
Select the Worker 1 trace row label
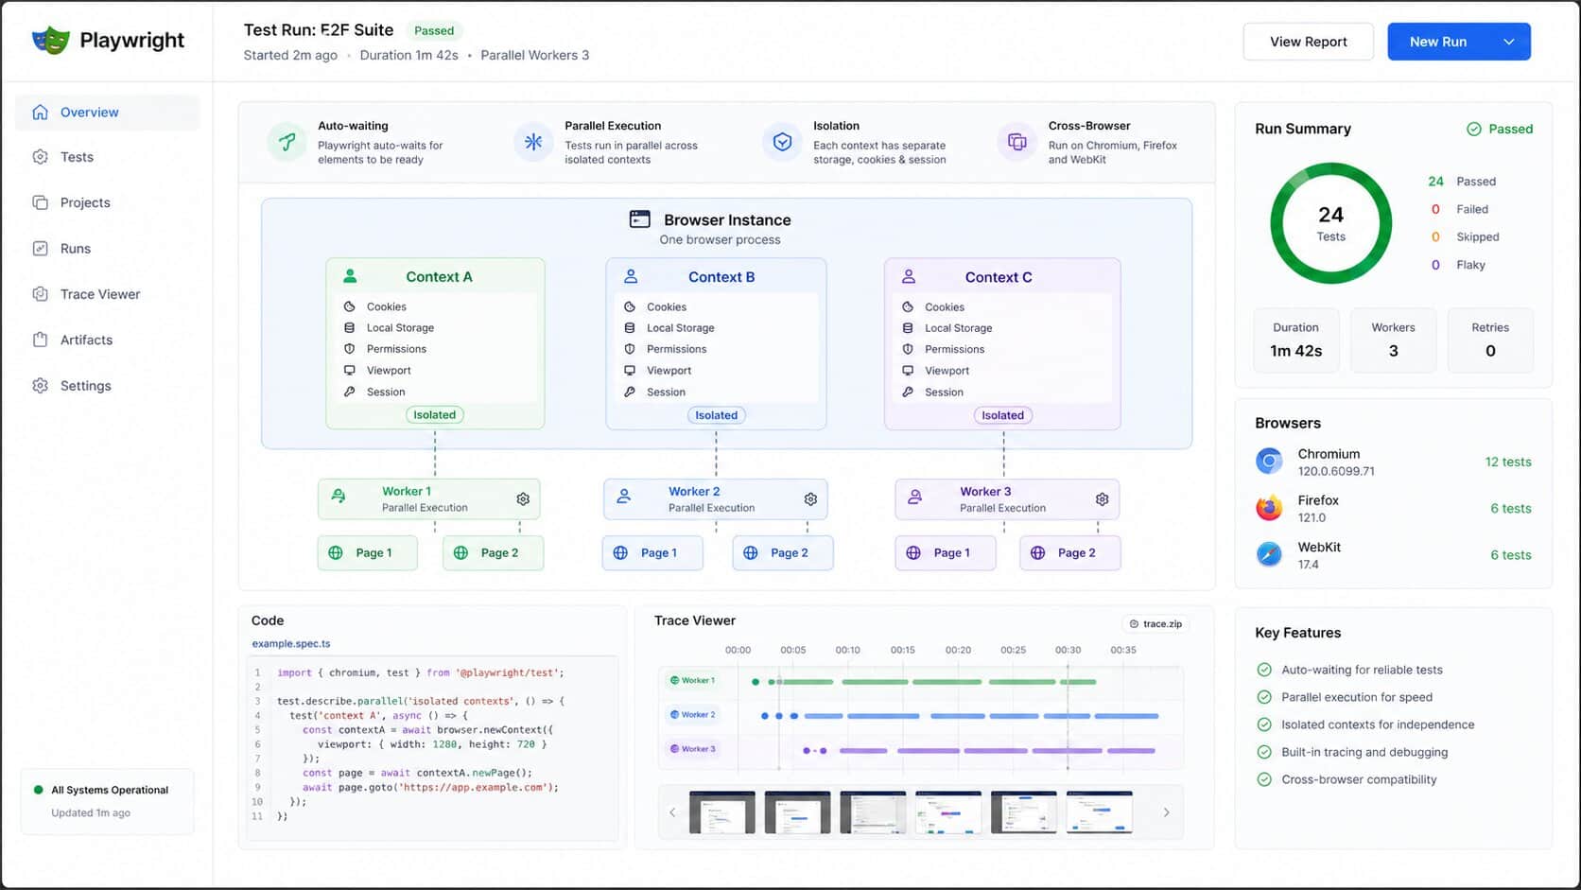click(692, 680)
